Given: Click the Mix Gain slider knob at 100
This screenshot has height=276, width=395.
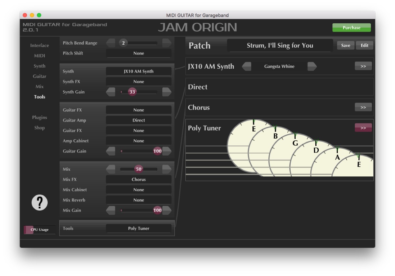Looking at the screenshot, I should tap(158, 210).
